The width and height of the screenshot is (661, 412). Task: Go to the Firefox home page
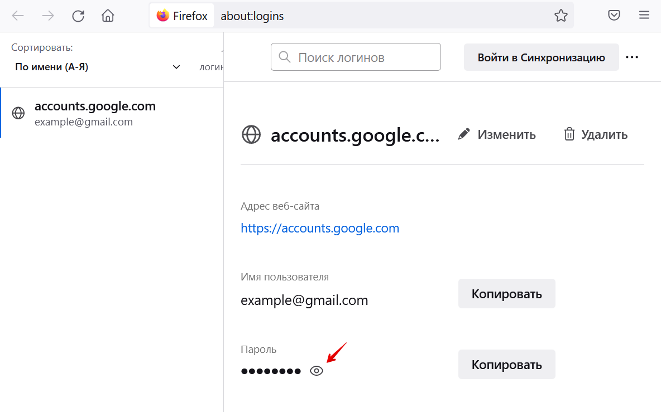108,16
